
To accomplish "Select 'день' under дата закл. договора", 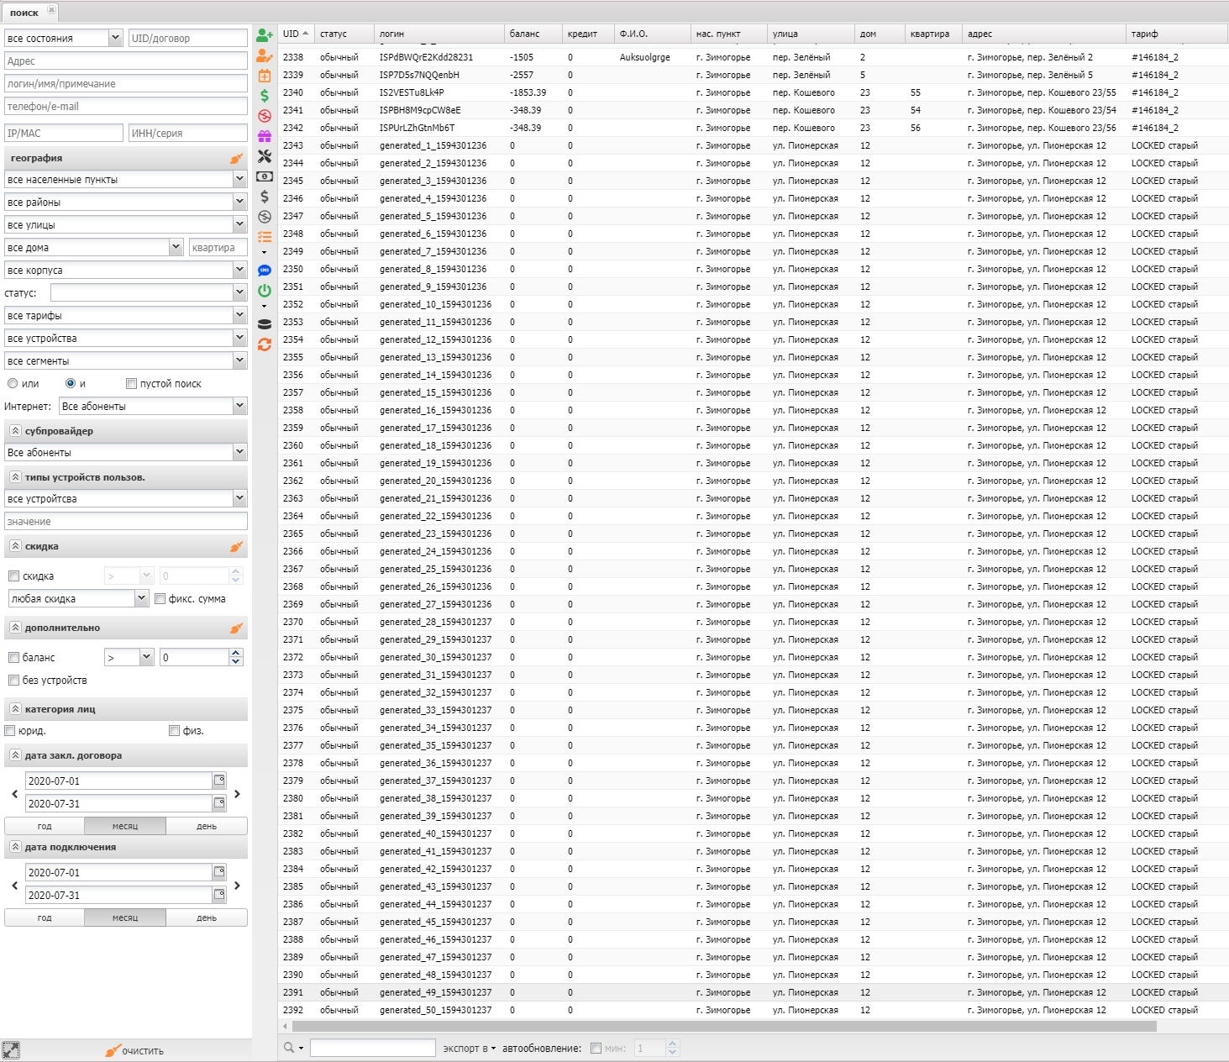I will [207, 827].
